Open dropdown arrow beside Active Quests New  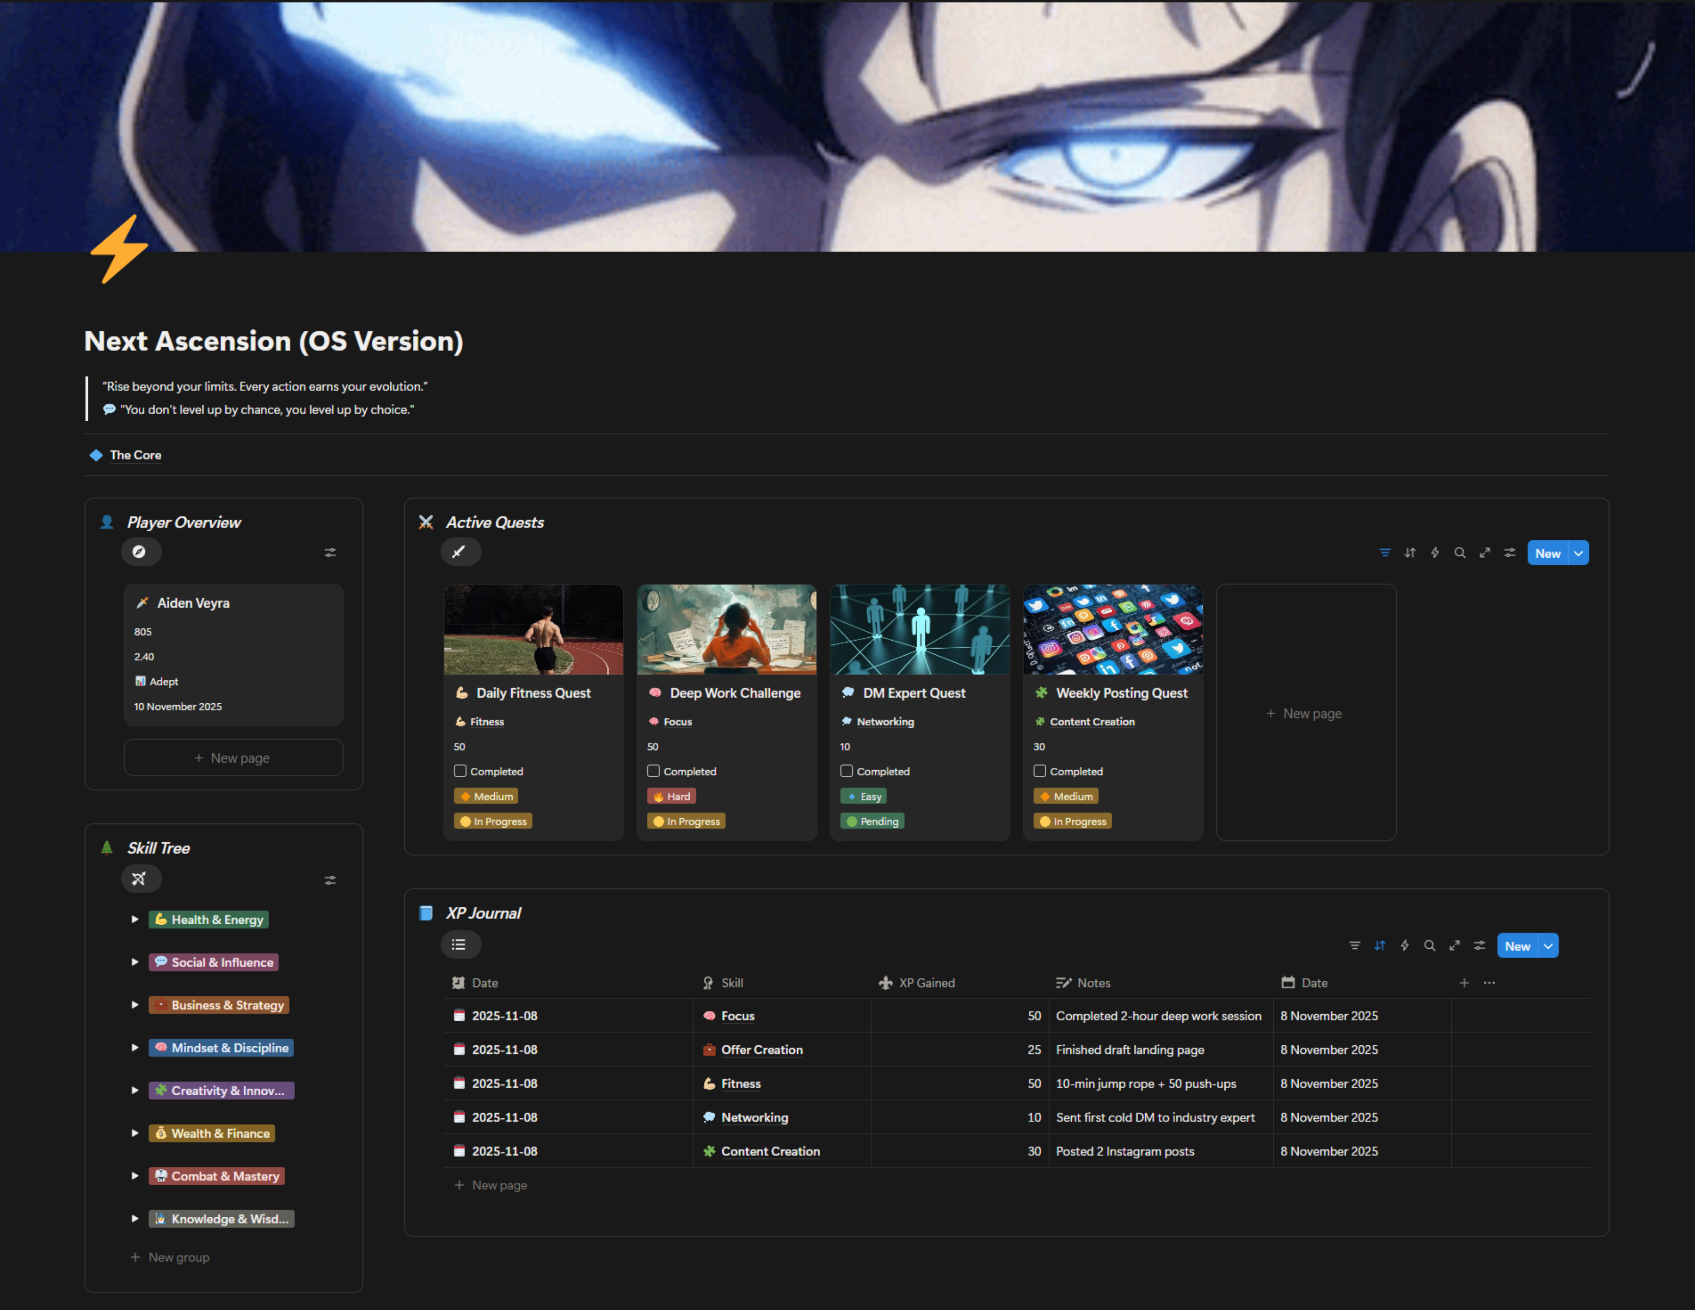click(x=1578, y=552)
